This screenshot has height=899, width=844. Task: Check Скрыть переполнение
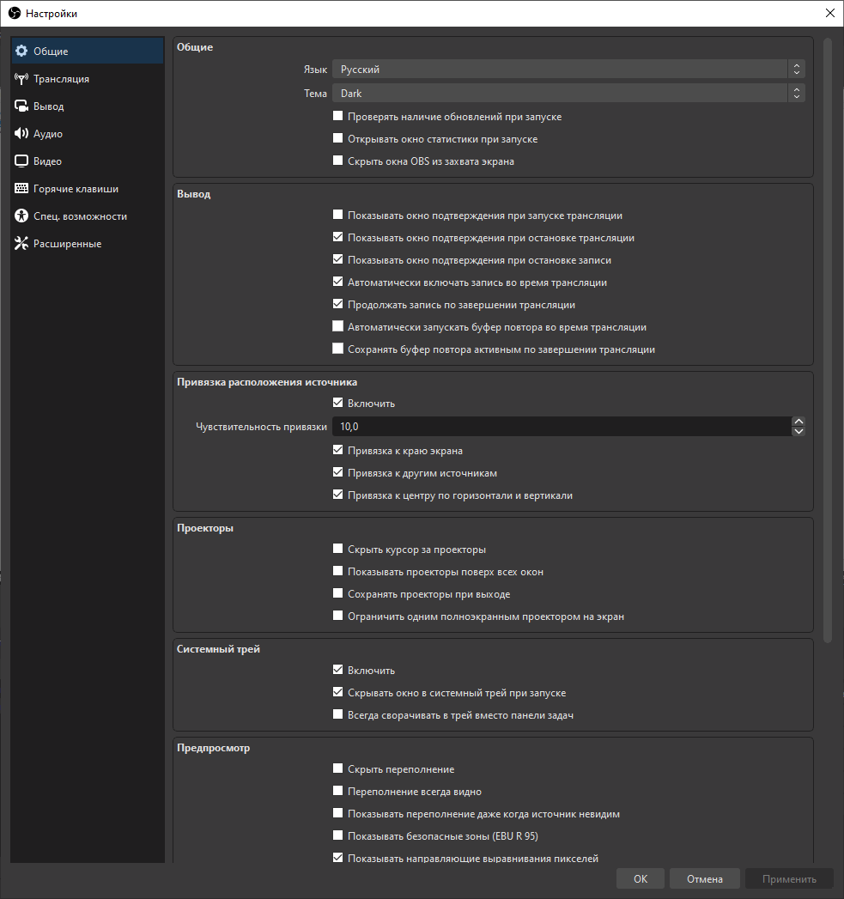point(337,768)
